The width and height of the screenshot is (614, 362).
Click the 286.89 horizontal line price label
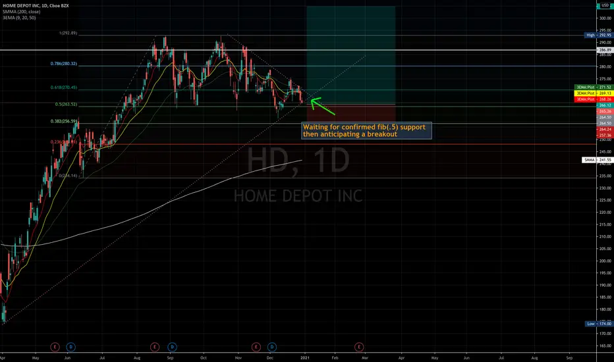coord(605,50)
